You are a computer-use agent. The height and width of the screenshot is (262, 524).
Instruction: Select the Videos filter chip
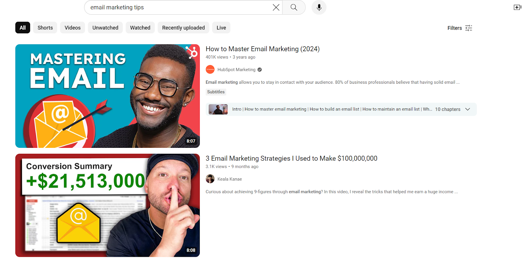click(x=72, y=28)
